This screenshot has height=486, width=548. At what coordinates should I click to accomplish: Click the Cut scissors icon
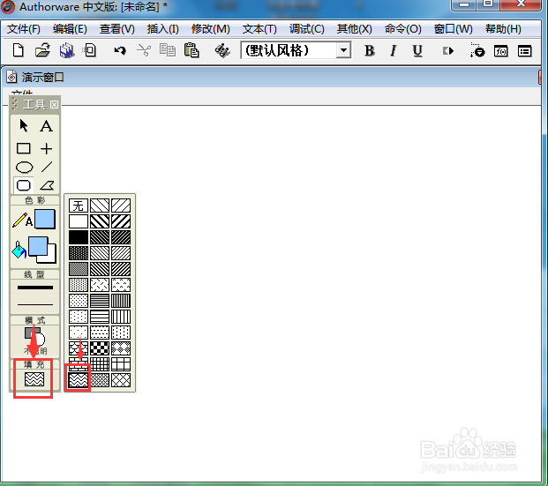pyautogui.click(x=144, y=50)
